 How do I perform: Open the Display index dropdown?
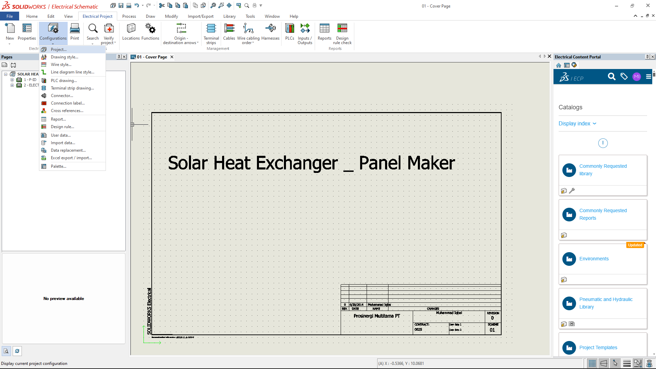pyautogui.click(x=577, y=124)
